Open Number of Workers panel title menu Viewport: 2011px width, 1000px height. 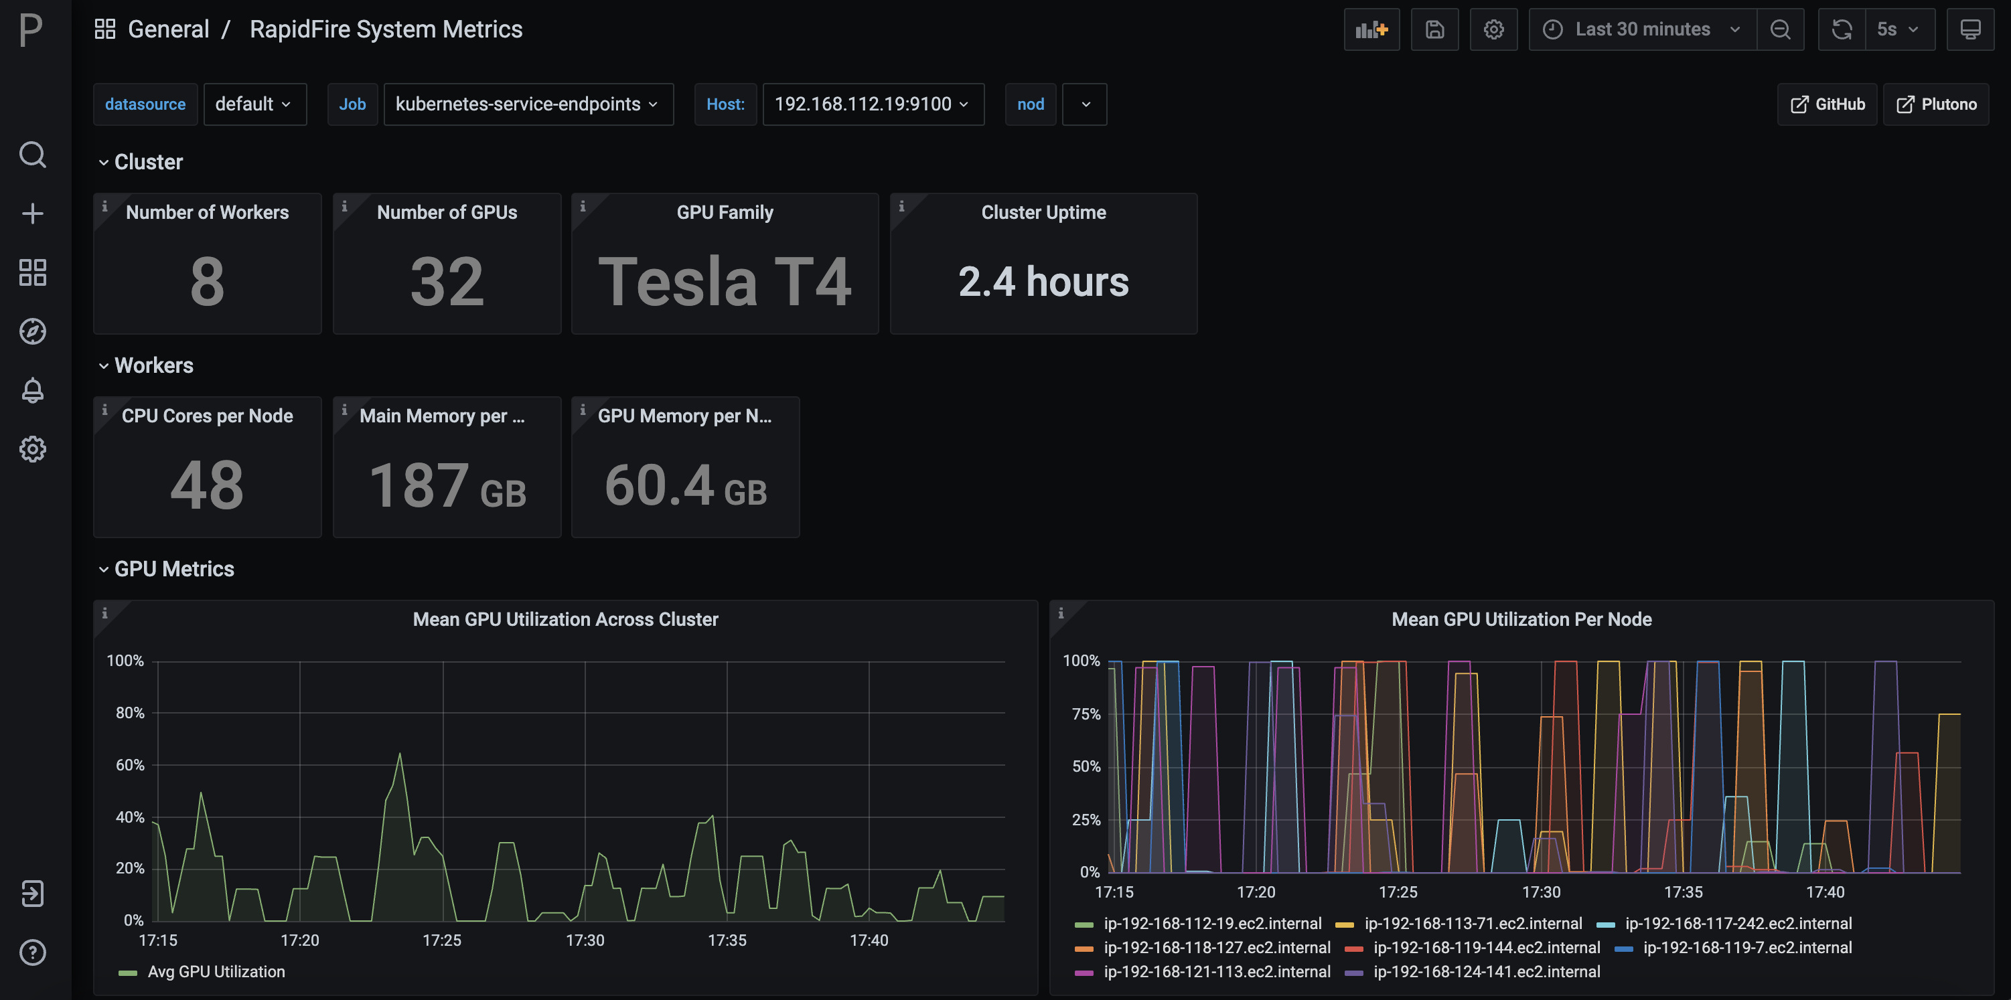click(207, 212)
